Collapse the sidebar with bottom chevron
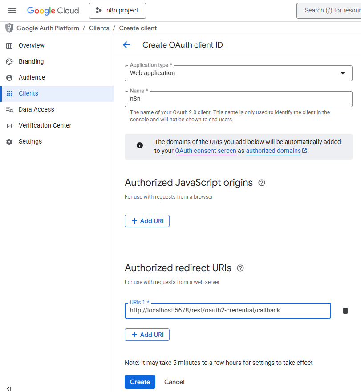The height and width of the screenshot is (392, 361). tap(9, 388)
